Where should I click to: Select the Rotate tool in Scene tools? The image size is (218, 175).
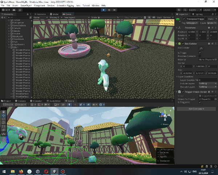click(x=4, y=118)
